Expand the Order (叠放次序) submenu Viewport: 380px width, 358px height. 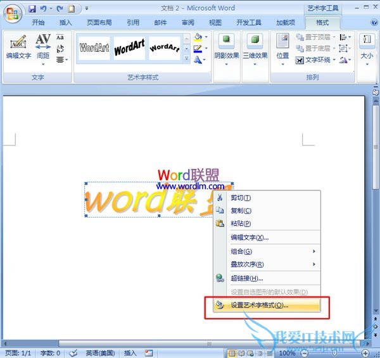coord(272,264)
